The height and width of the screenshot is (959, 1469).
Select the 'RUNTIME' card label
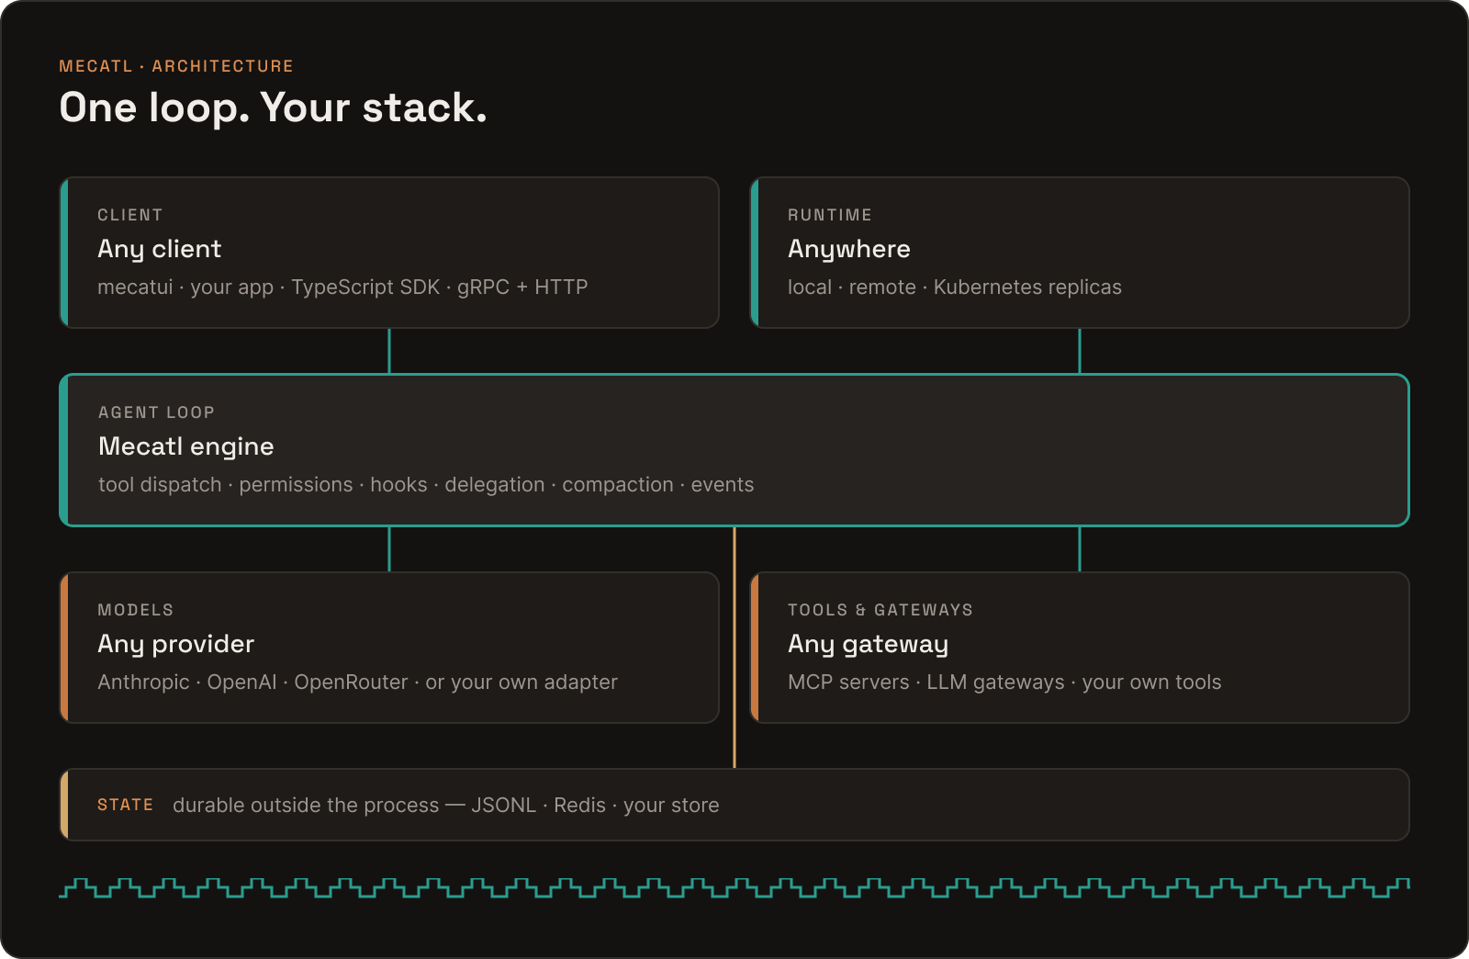click(x=830, y=215)
